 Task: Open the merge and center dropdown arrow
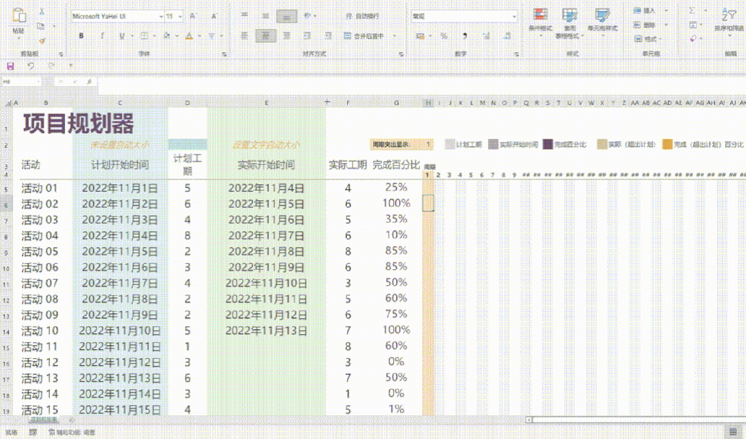click(394, 36)
